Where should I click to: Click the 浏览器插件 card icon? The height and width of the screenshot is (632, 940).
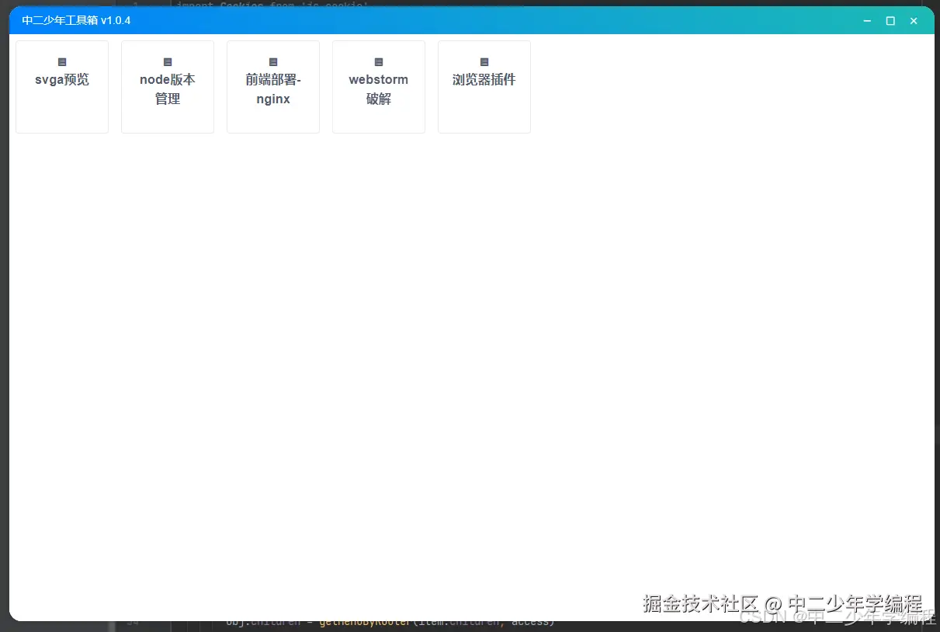(484, 61)
